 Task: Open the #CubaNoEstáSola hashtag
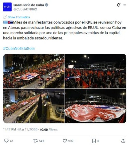click(x=19, y=48)
